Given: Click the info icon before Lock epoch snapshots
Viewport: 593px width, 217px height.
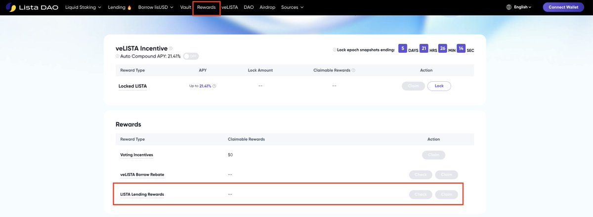Looking at the screenshot, I should (334, 50).
